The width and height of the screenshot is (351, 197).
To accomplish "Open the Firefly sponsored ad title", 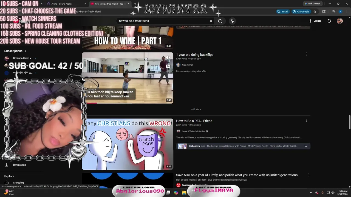I will pyautogui.click(x=237, y=175).
